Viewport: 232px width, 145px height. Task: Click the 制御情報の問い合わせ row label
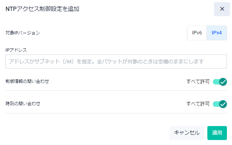tap(27, 81)
